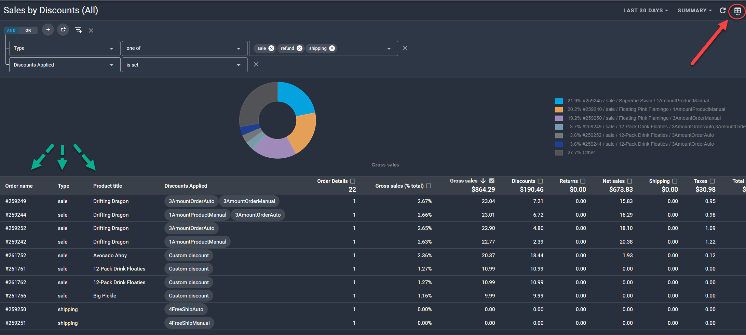Open the Type field dropdown
Screen dimensions: 746x335
[x=64, y=48]
